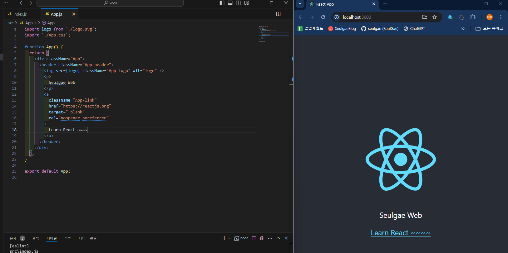Reload the localhost page in Chrome

point(323,17)
